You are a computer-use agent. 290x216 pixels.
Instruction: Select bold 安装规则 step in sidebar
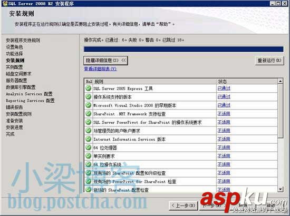click(x=15, y=61)
